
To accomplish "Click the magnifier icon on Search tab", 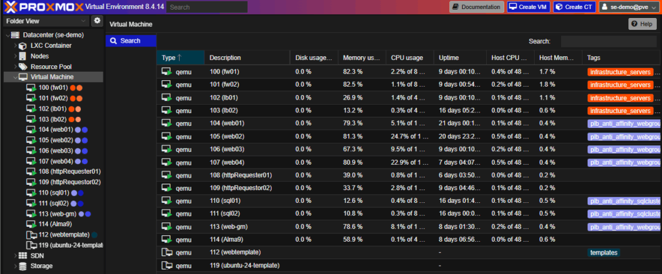I will click(113, 41).
